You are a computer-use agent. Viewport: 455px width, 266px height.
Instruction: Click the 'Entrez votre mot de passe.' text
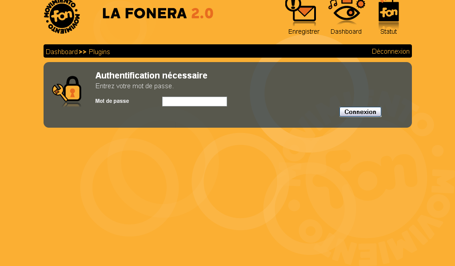[135, 86]
